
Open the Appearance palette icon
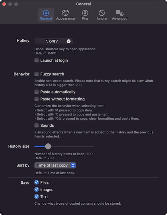point(65,13)
